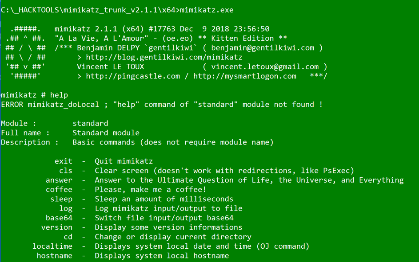Click the 'hostname' command name
The image size is (419, 262).
55,256
